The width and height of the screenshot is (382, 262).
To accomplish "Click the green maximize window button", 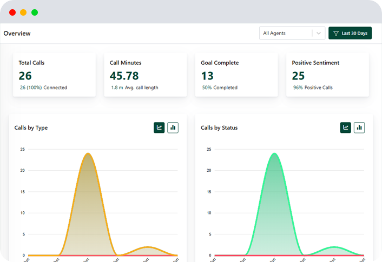I will coord(35,12).
